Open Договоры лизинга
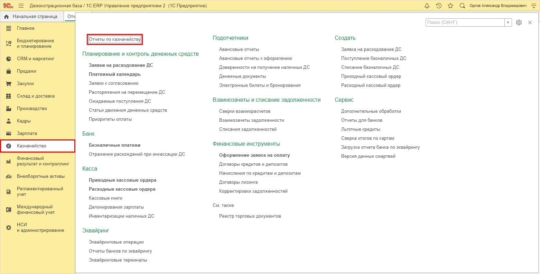The height and width of the screenshot is (274, 540). (x=238, y=182)
